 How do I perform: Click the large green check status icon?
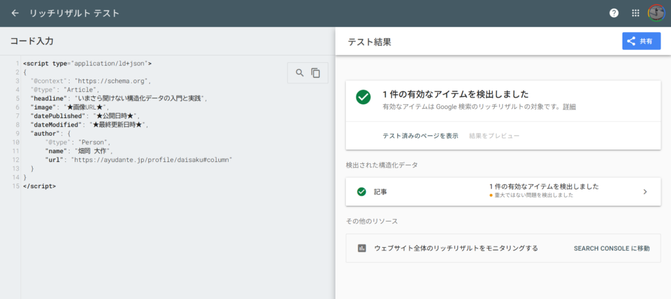[x=363, y=97]
